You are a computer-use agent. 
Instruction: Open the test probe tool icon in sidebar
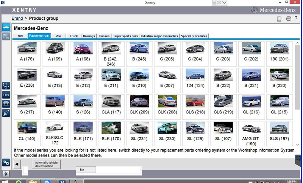pos(6,113)
